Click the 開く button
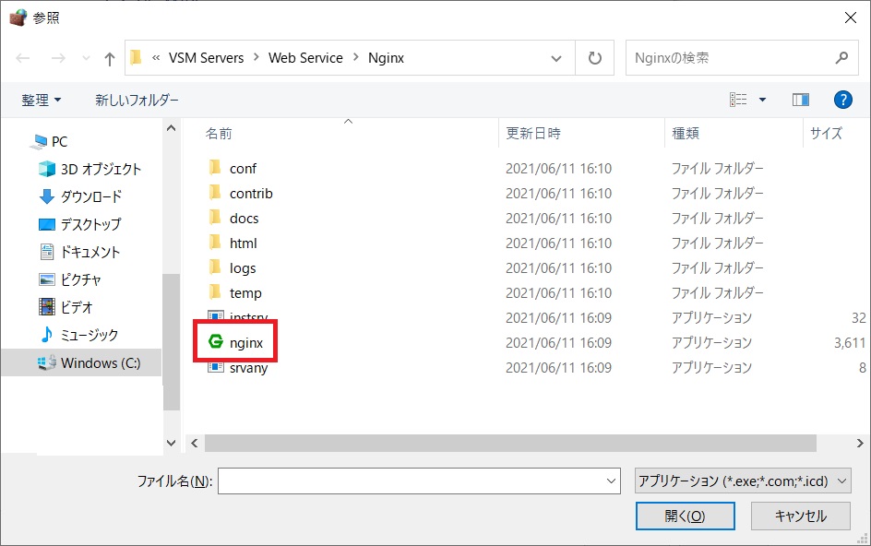This screenshot has height=546, width=871. 685,516
